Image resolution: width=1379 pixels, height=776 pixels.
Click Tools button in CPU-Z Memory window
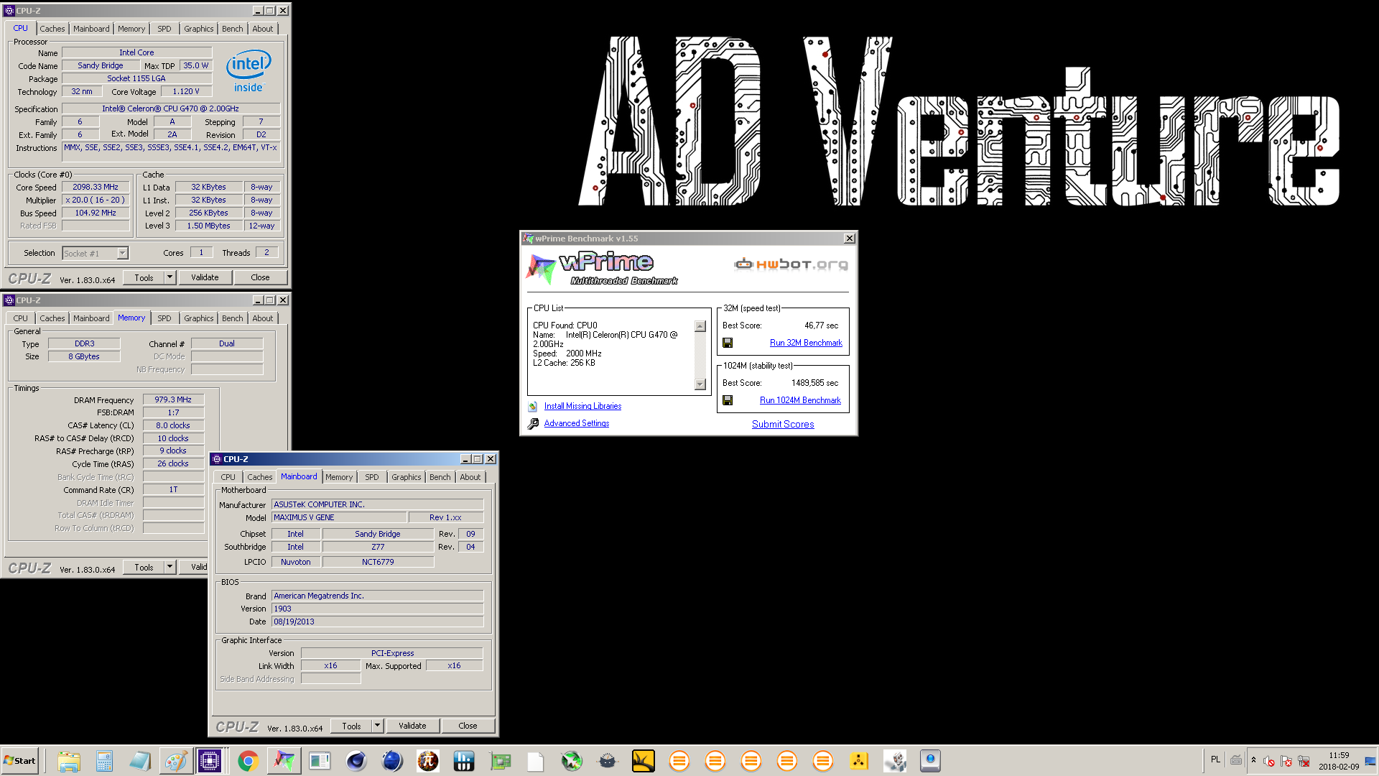click(144, 567)
